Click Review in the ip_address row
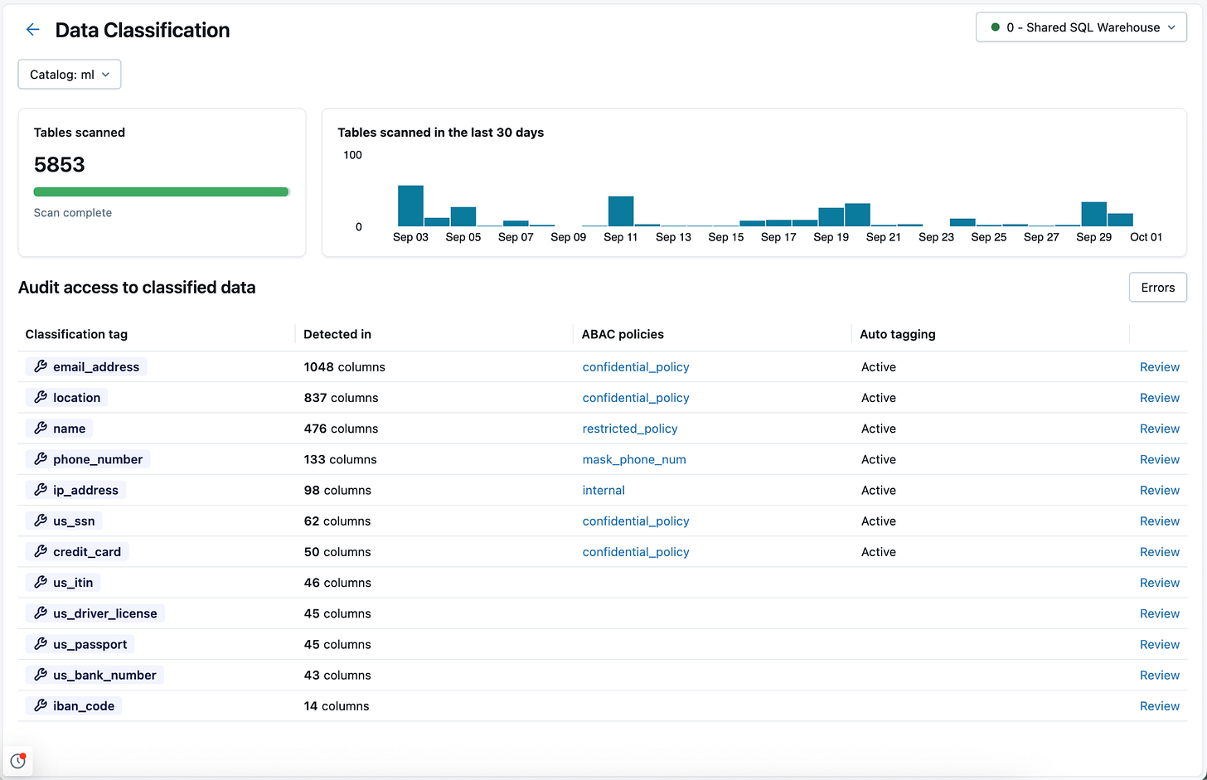Screen dimensions: 1207x780 tap(1159, 490)
